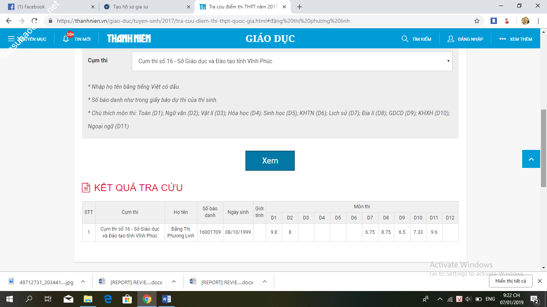
Task: Open menu for first REPORT docx download
Action: [x=174, y=282]
